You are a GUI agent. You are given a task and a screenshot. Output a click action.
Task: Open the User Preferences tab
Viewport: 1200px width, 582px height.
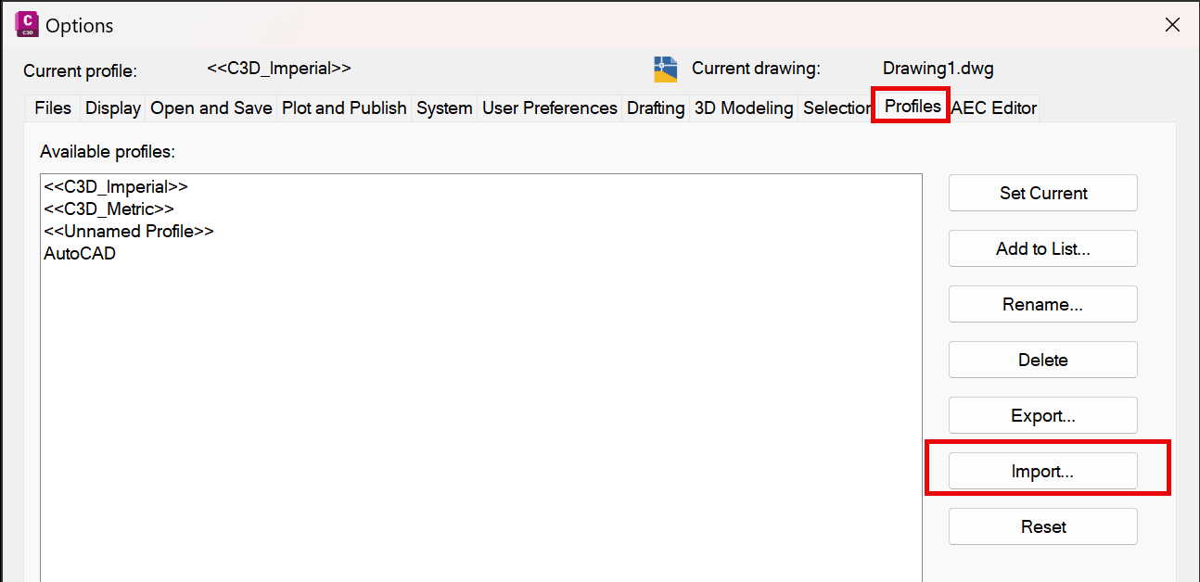[x=550, y=108]
